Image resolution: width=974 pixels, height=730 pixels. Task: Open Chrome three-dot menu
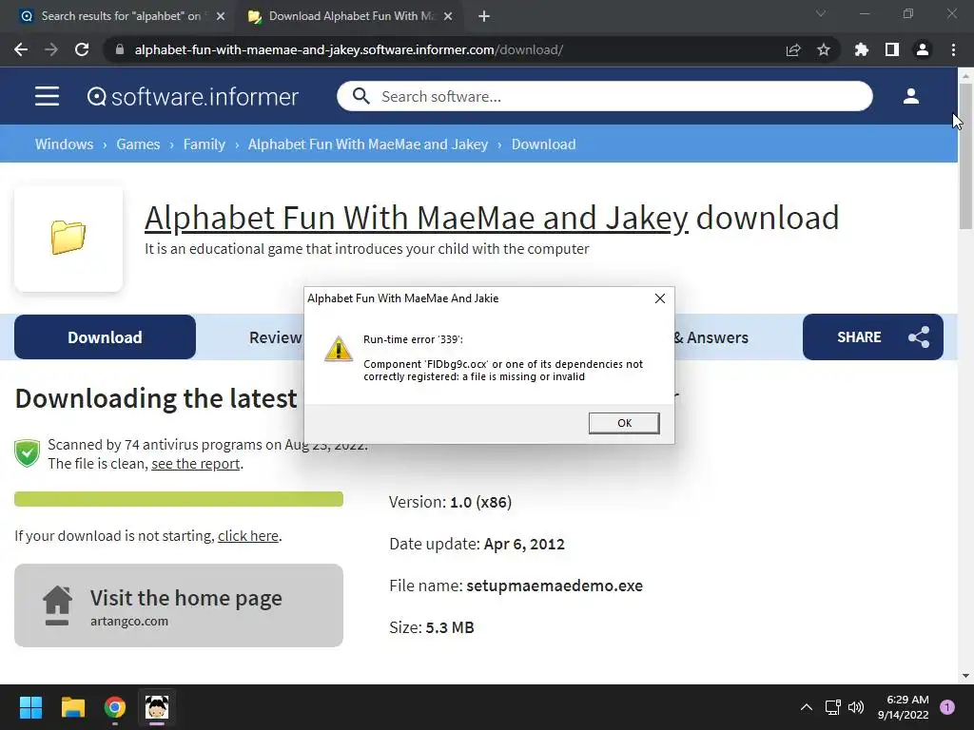pyautogui.click(x=953, y=49)
